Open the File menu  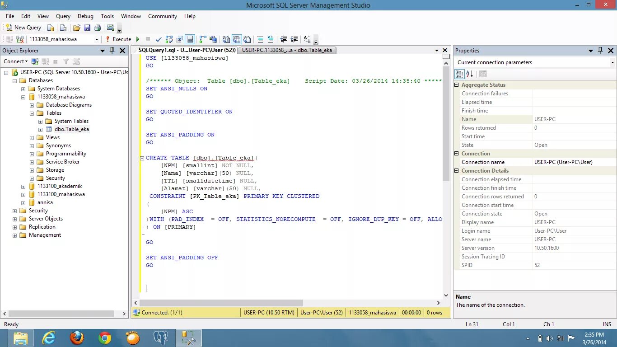(10, 16)
